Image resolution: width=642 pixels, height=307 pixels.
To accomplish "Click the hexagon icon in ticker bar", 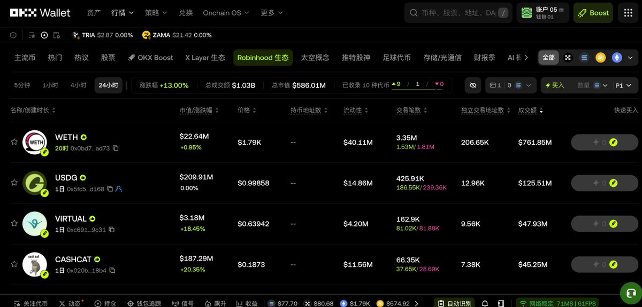I will (x=14, y=35).
